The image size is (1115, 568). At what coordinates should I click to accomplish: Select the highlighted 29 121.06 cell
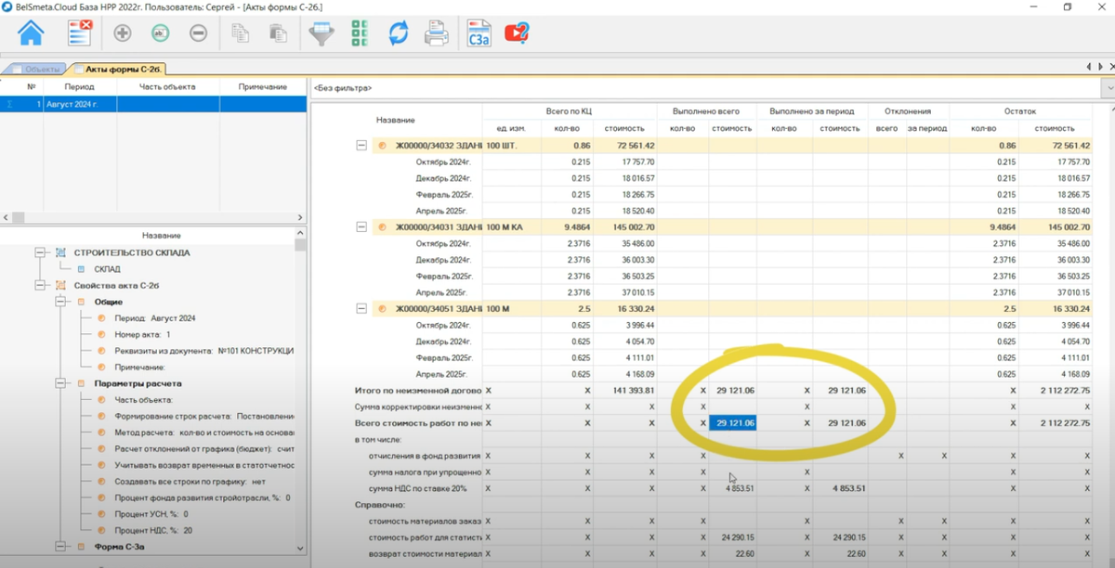(x=732, y=423)
